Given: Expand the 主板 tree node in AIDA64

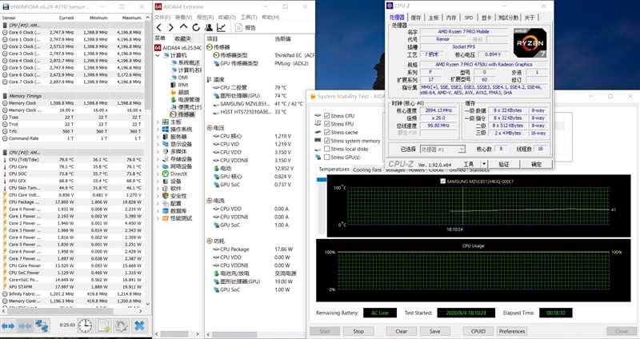Looking at the screenshot, I should click(158, 122).
